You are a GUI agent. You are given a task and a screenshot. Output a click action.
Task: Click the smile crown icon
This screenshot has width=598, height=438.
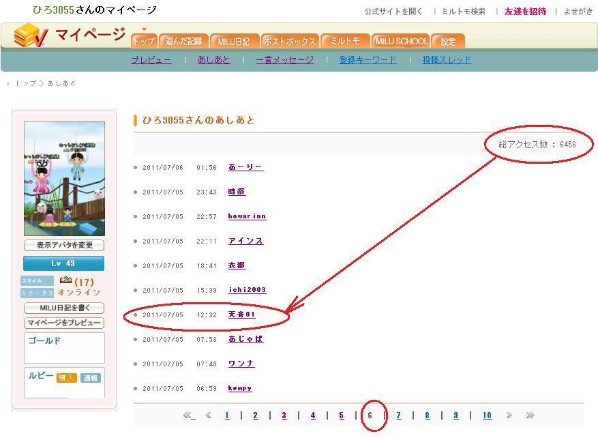click(65, 280)
